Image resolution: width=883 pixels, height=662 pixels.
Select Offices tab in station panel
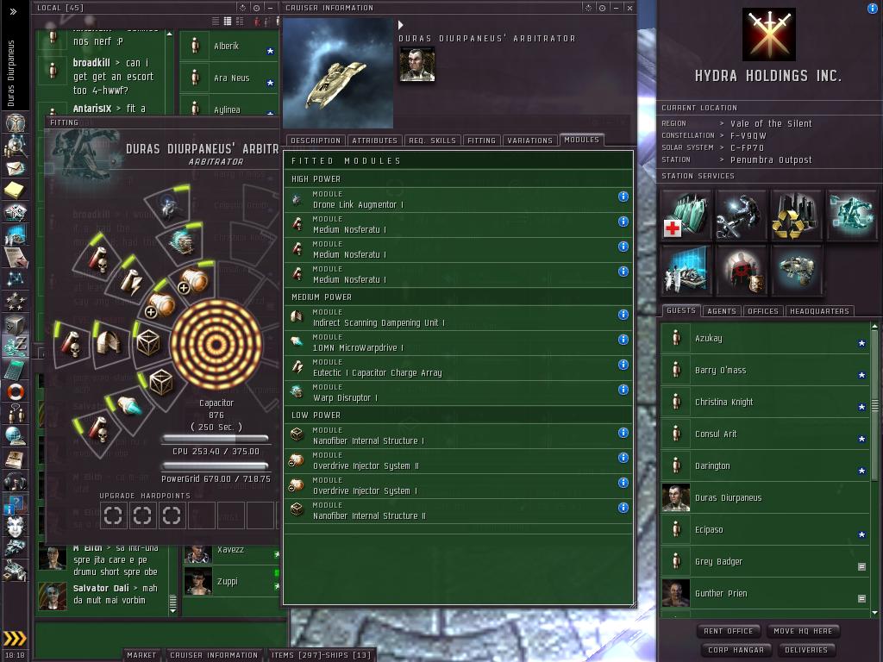click(x=763, y=310)
